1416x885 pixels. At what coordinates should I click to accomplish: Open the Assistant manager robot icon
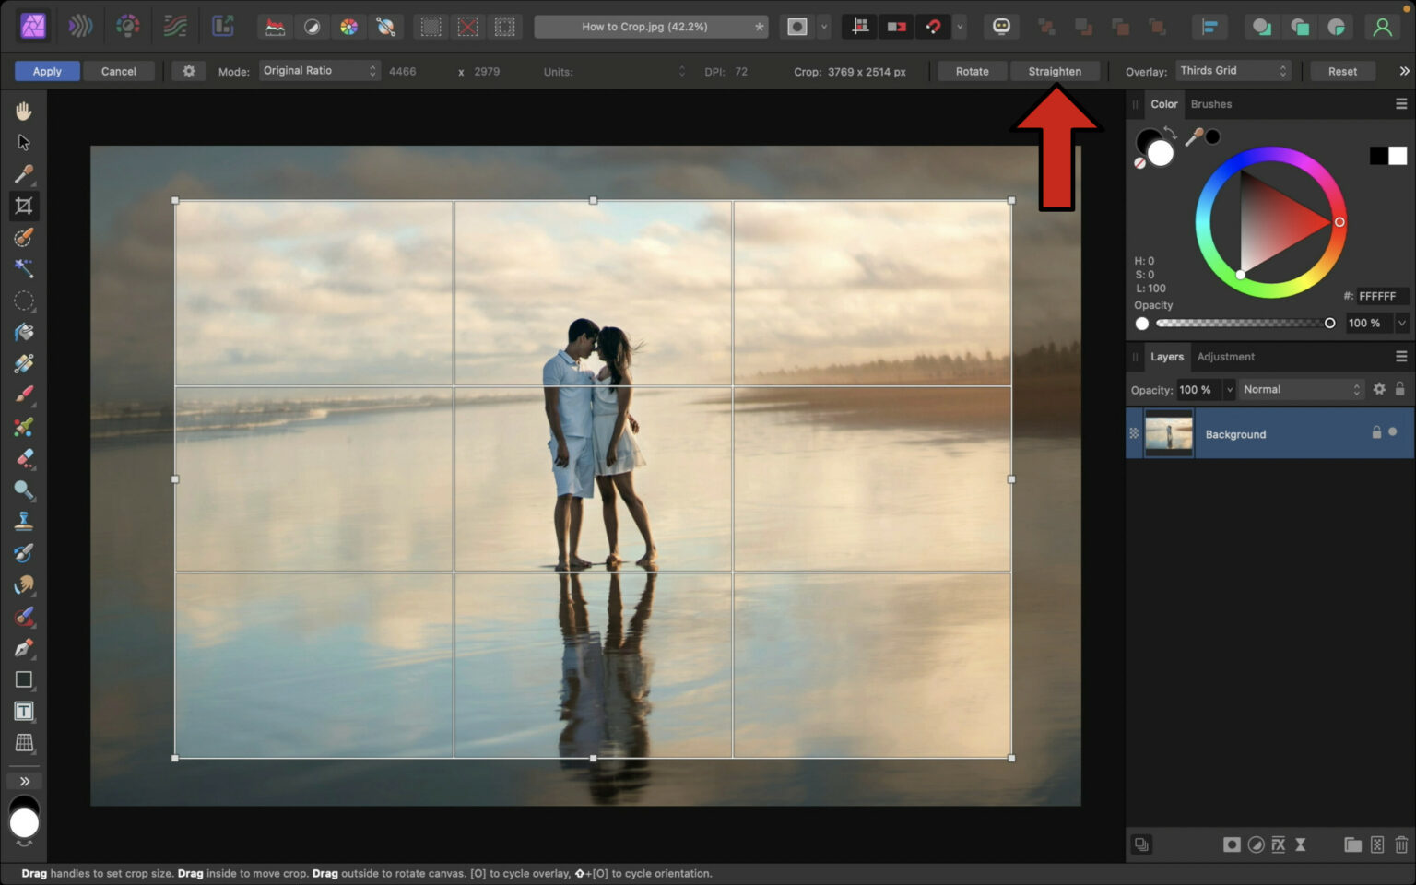coord(1001,27)
